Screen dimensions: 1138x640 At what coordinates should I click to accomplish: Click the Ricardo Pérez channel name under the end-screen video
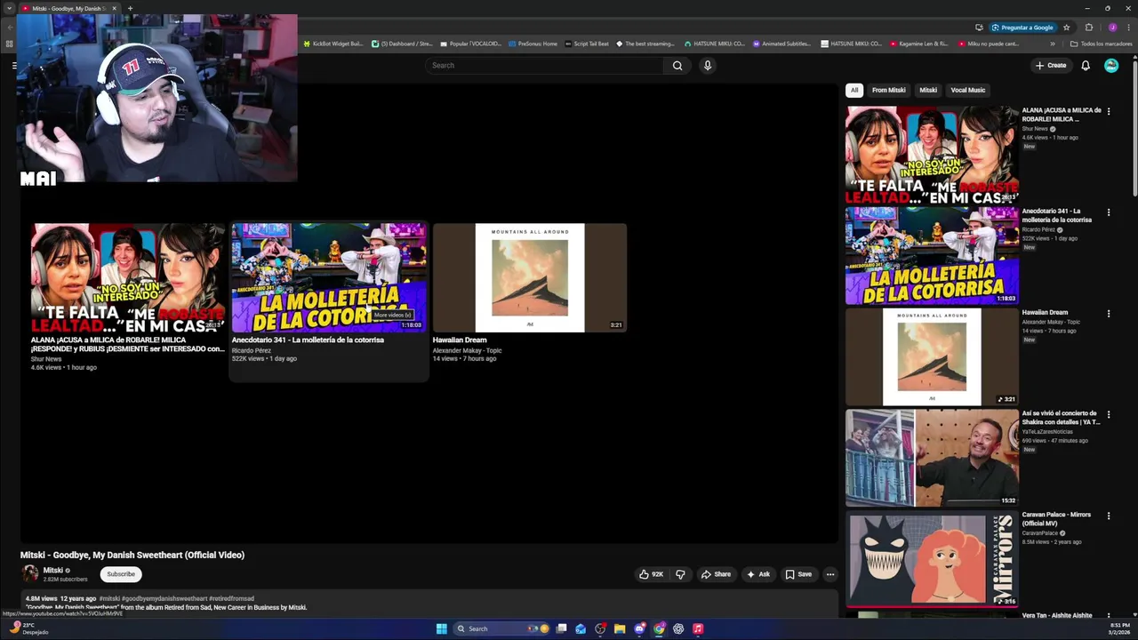(252, 350)
